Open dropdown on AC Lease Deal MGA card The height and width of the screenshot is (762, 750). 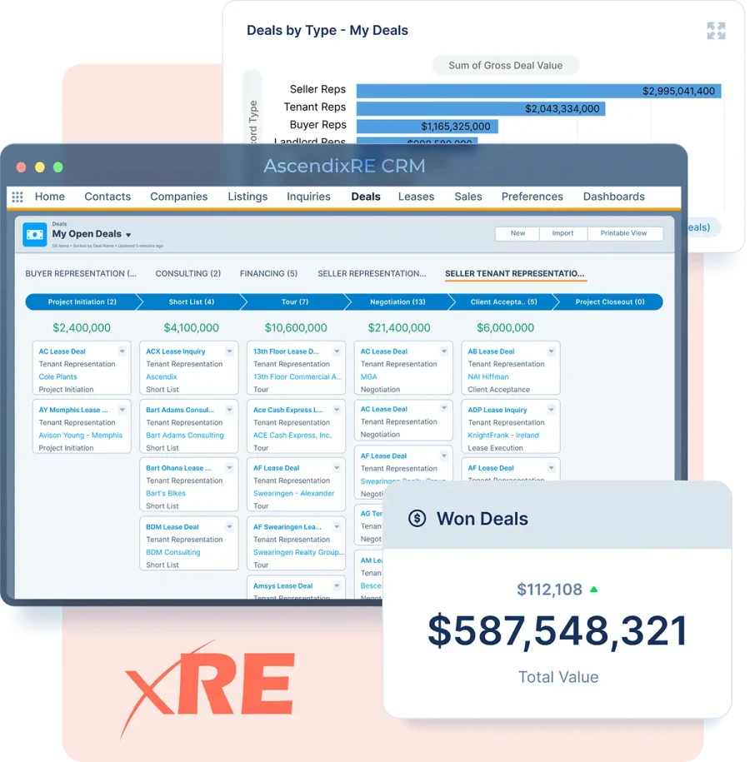(444, 351)
